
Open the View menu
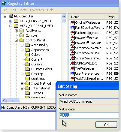(23, 10)
